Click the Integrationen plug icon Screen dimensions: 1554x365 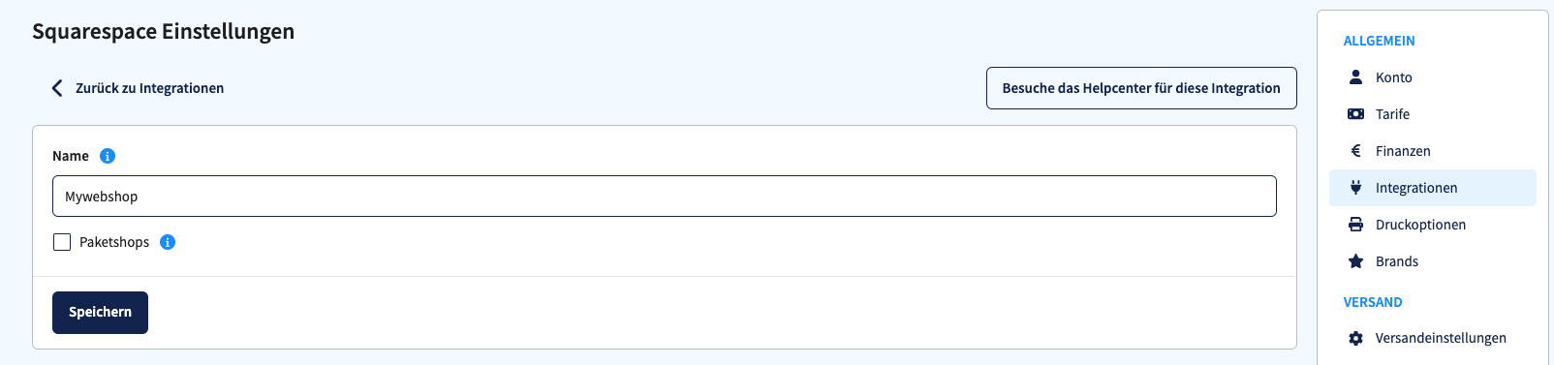point(1355,188)
